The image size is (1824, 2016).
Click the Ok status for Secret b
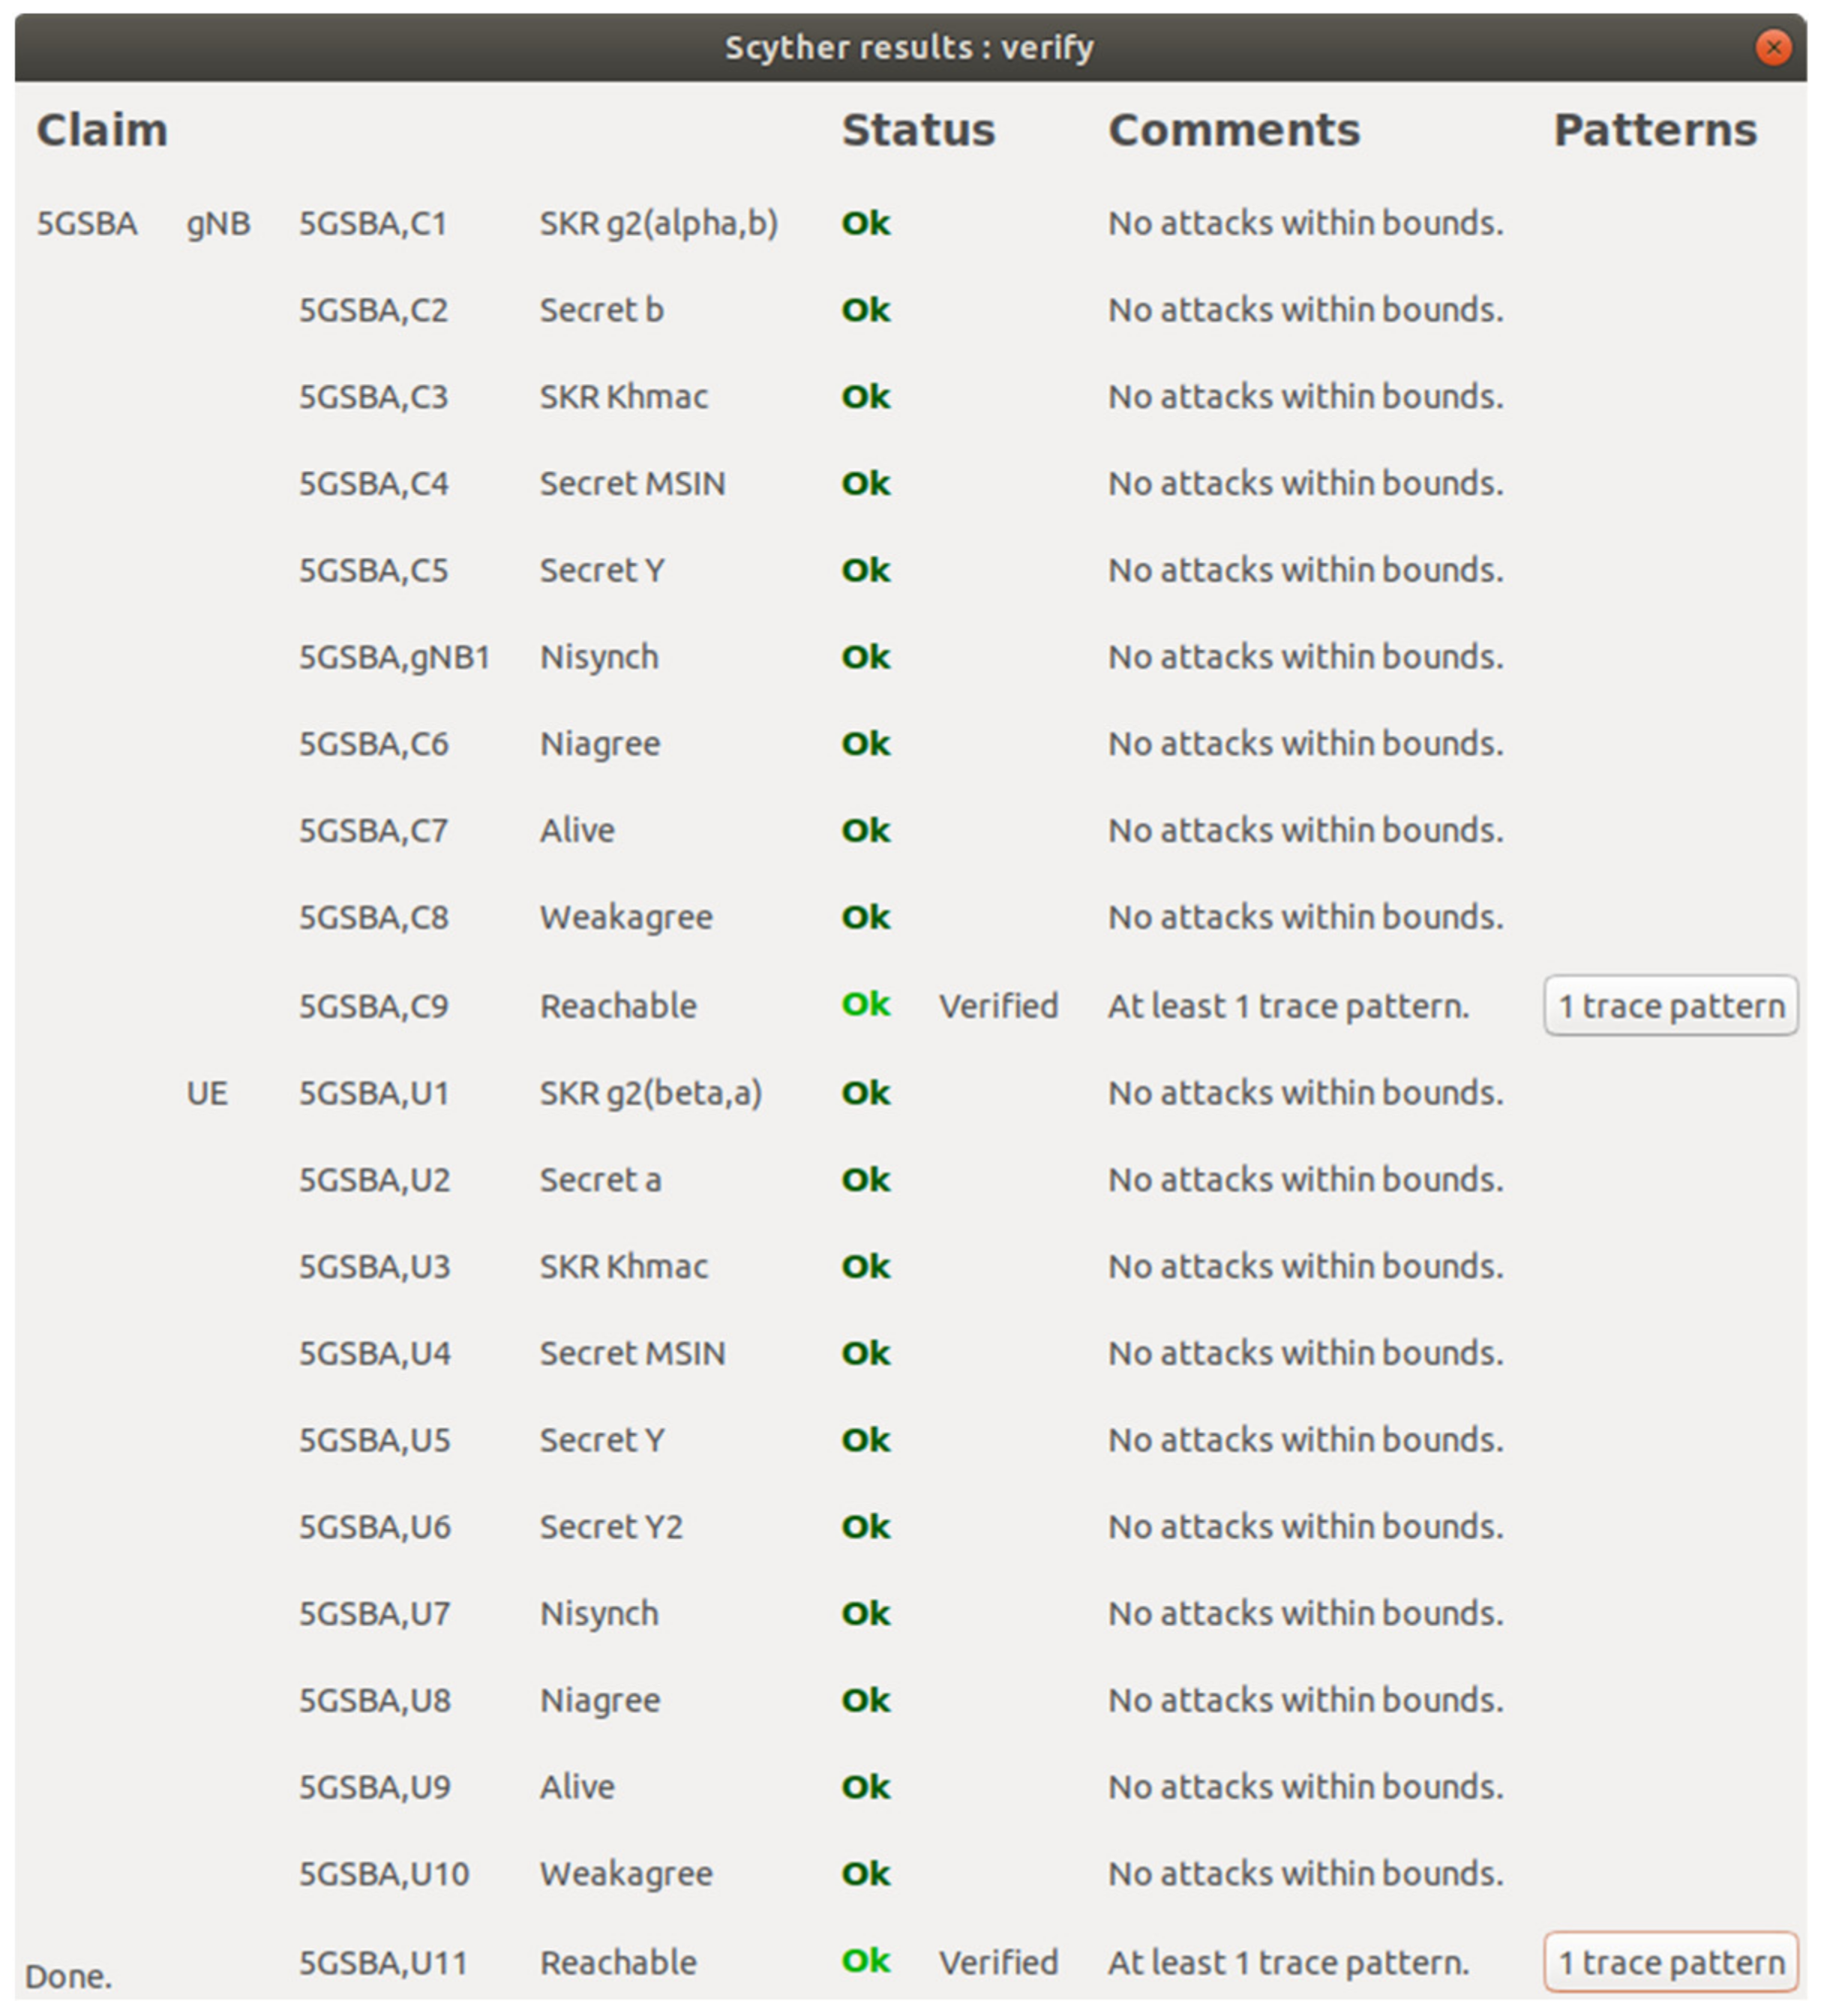[865, 310]
